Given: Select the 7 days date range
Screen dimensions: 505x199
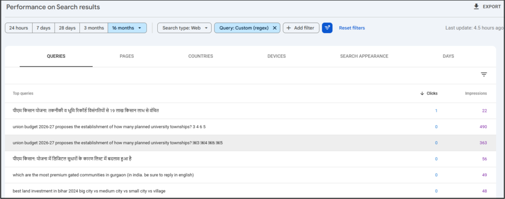Looking at the screenshot, I should (x=43, y=28).
